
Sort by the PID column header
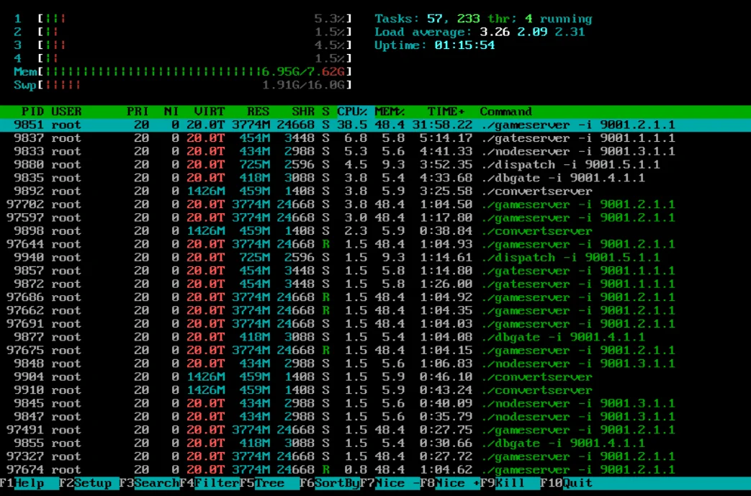(x=32, y=112)
